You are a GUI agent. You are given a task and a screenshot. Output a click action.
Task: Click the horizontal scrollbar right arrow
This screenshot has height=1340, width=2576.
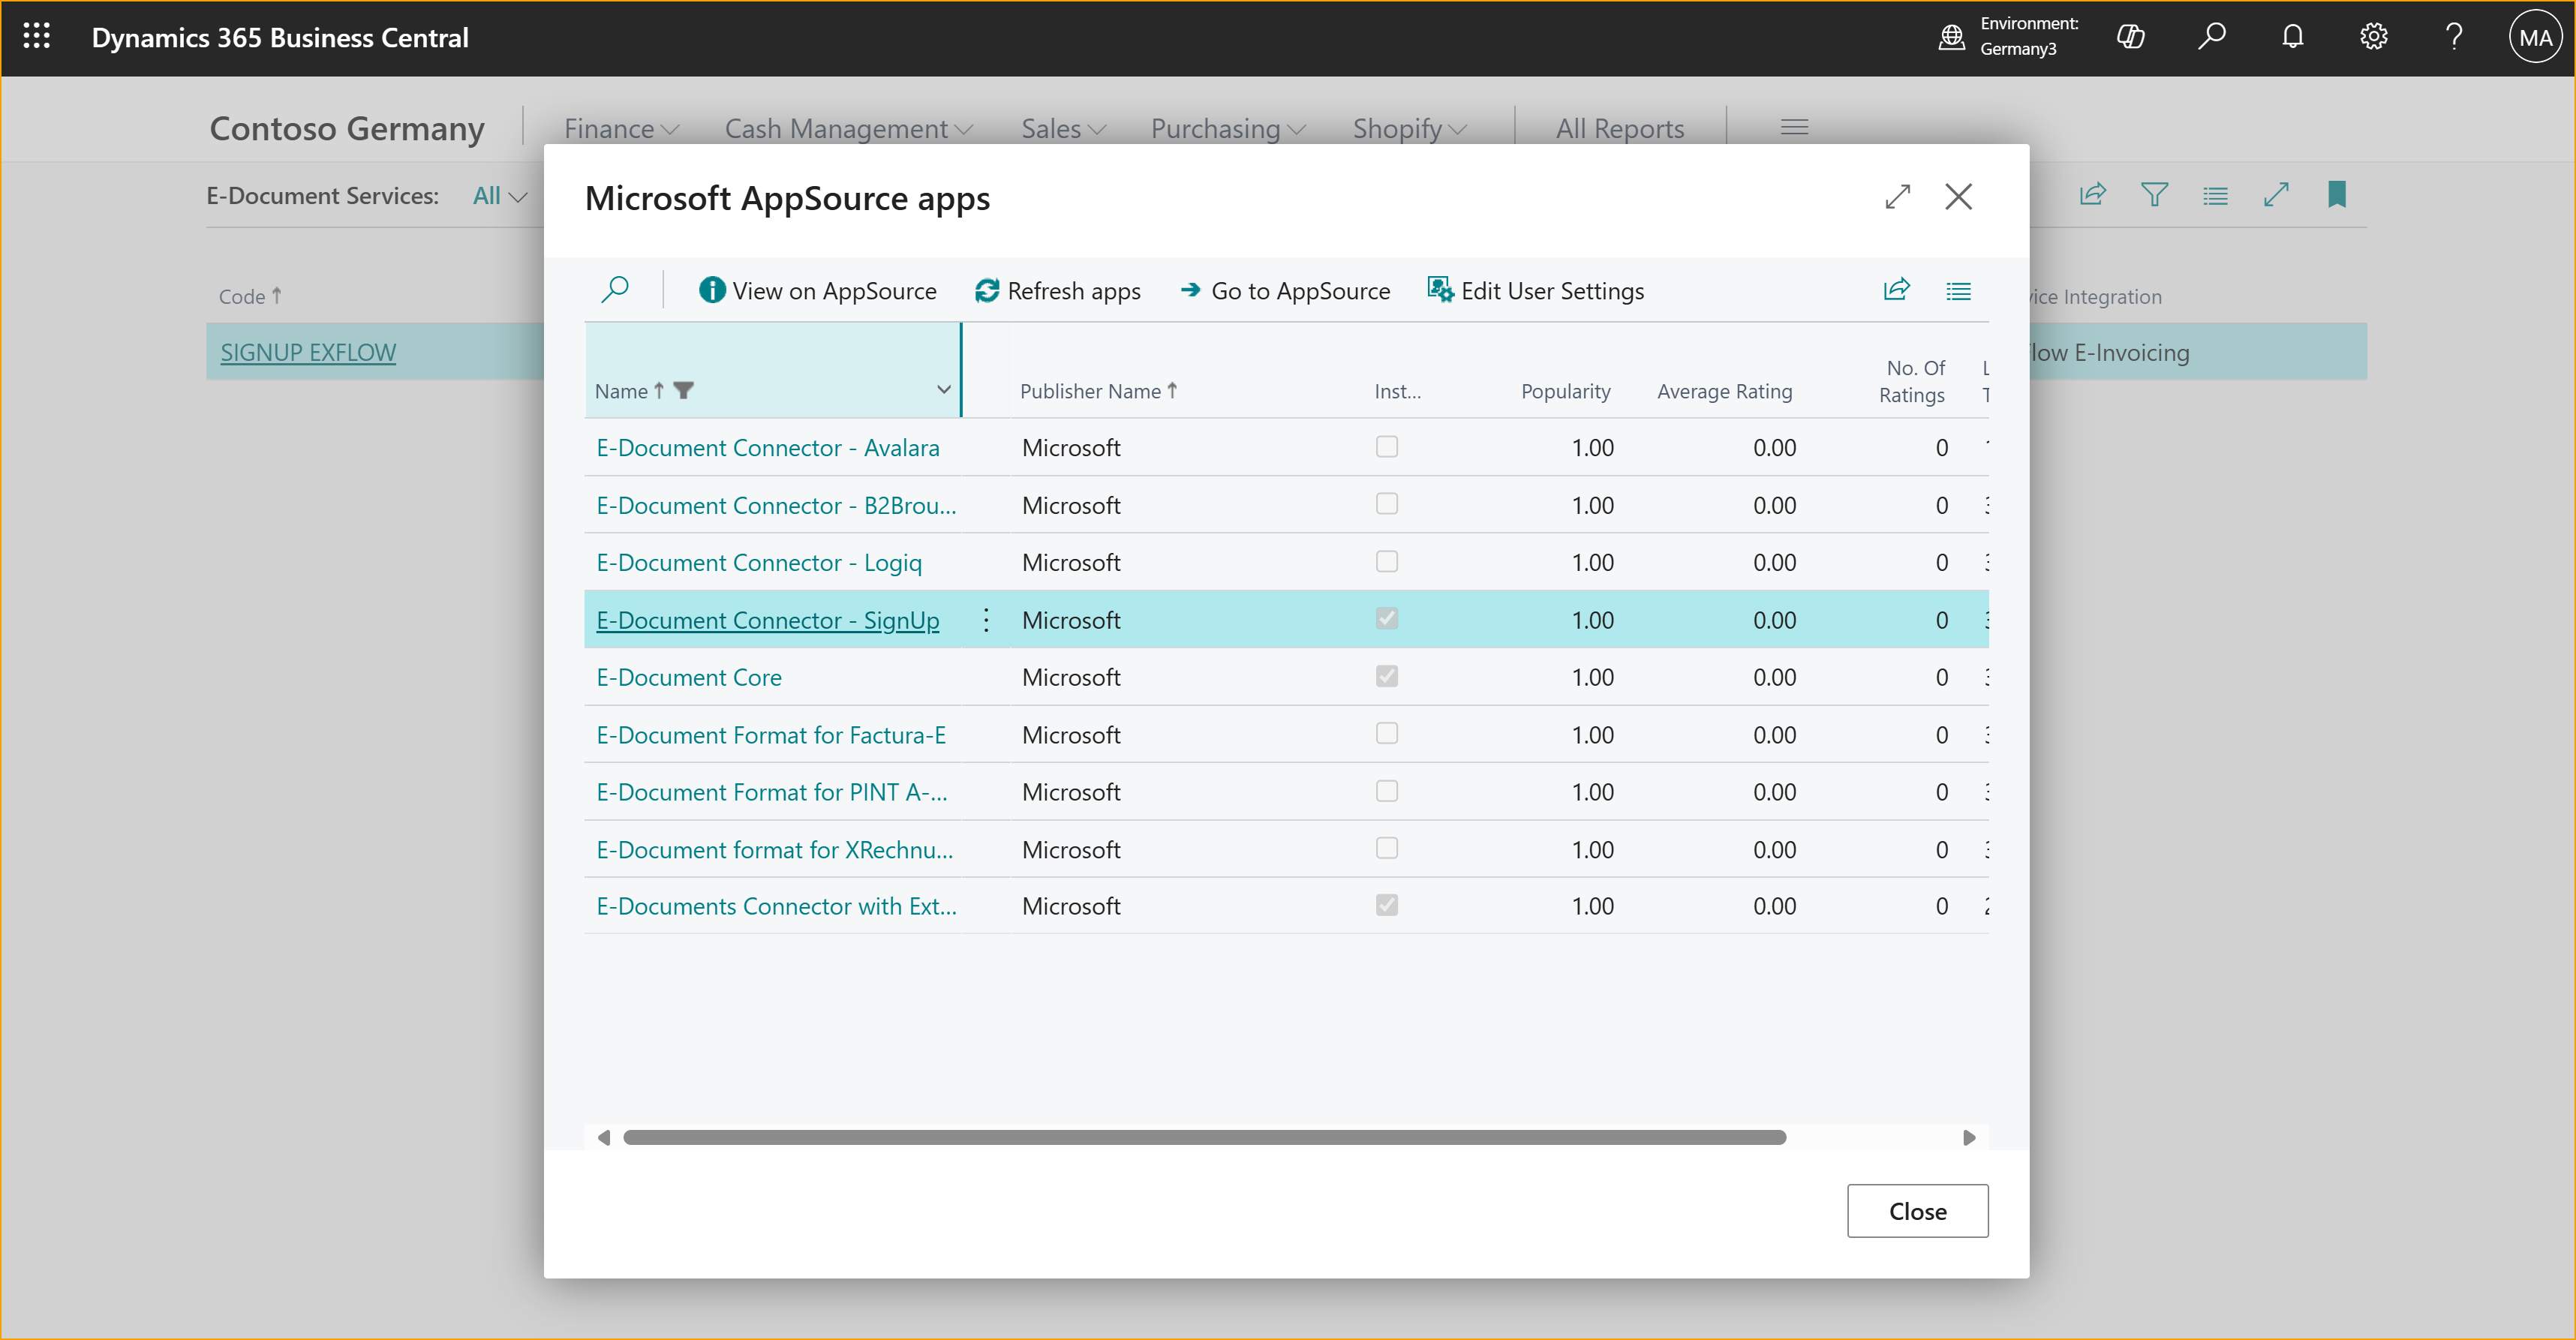click(1969, 1137)
